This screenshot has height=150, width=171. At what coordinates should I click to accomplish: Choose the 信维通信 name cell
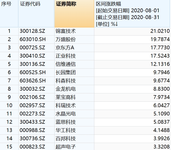coord(66,64)
